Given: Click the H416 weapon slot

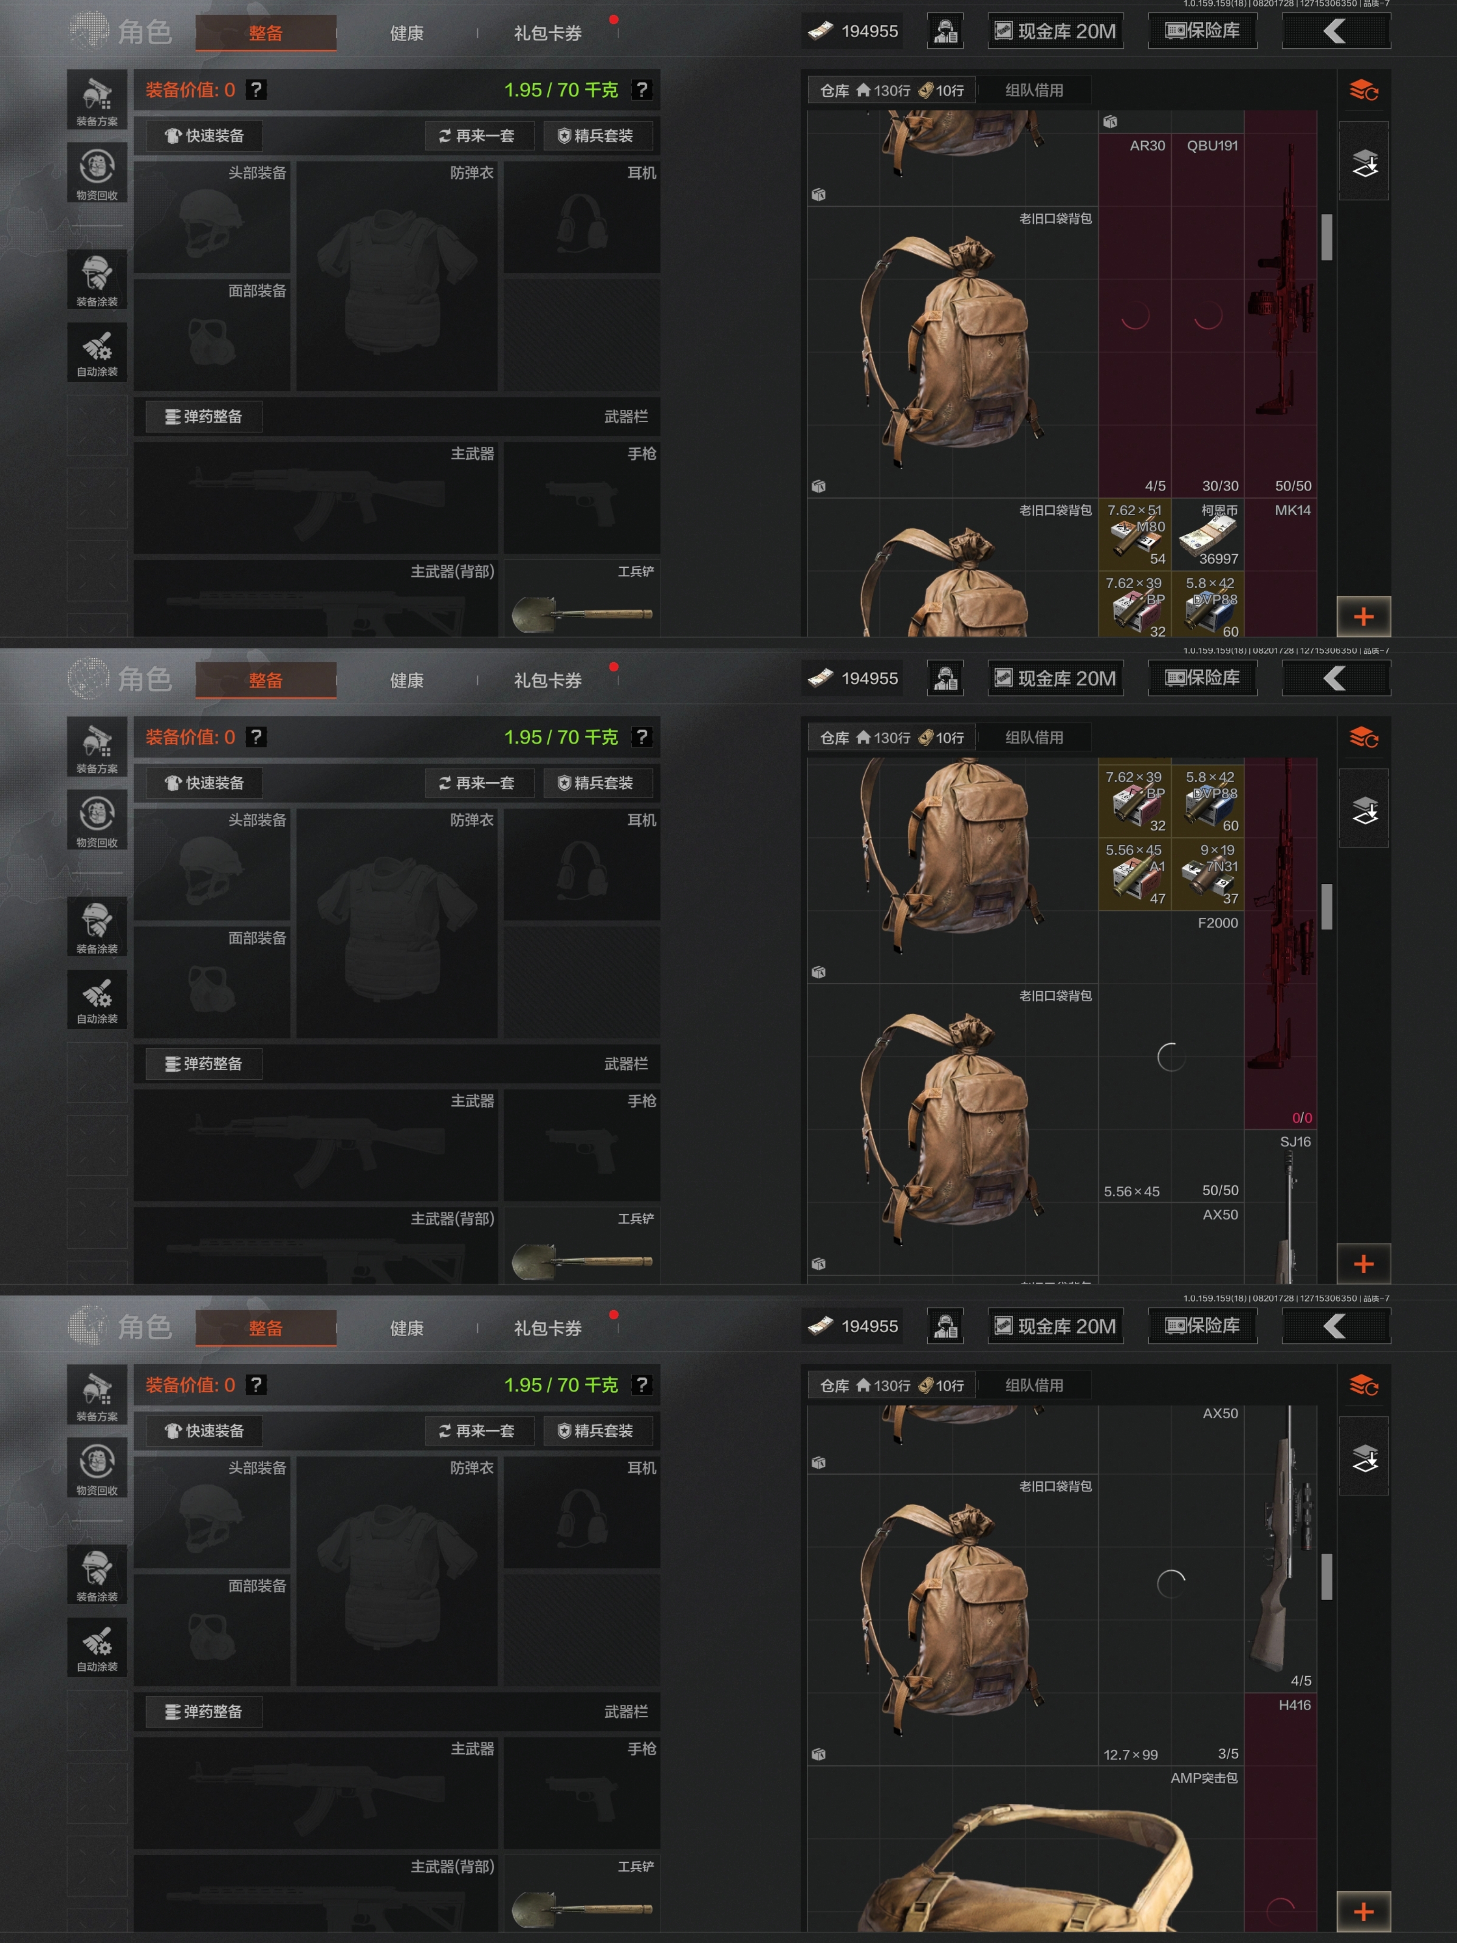Looking at the screenshot, I should coord(1281,1813).
